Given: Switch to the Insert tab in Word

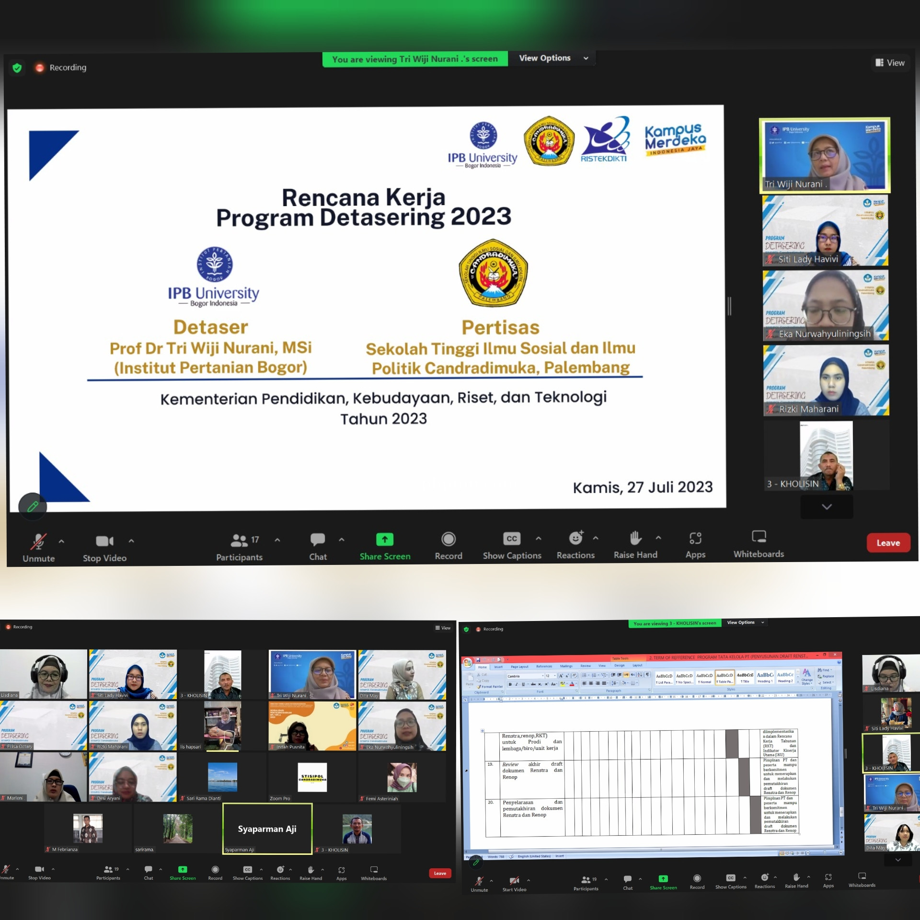Looking at the screenshot, I should point(498,666).
